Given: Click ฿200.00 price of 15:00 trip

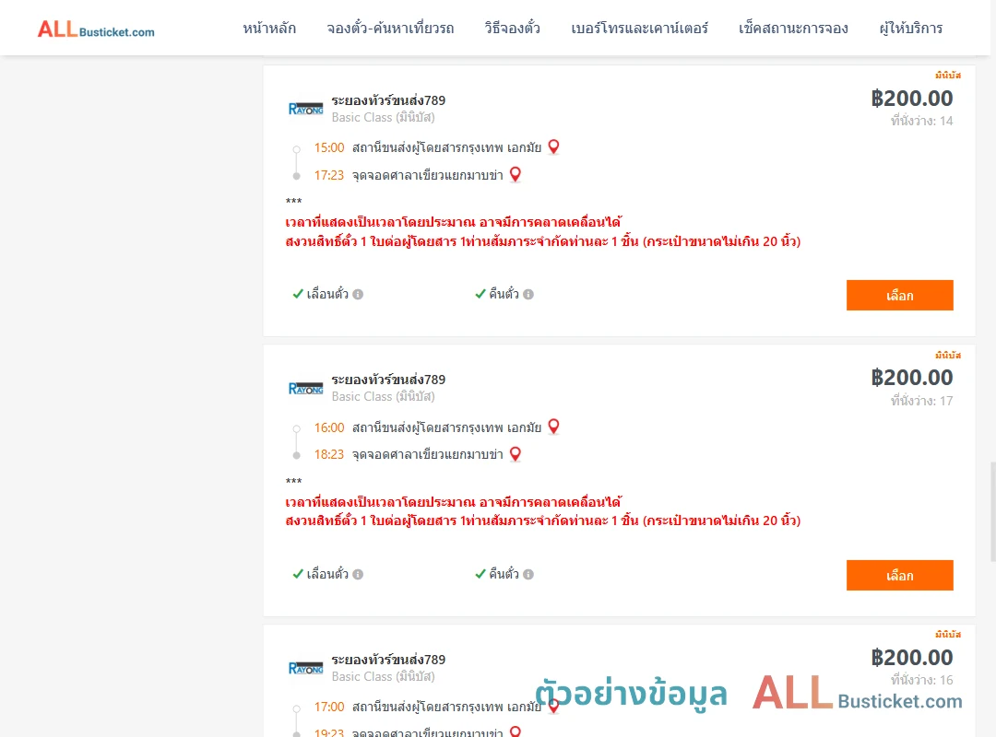Looking at the screenshot, I should 912,99.
